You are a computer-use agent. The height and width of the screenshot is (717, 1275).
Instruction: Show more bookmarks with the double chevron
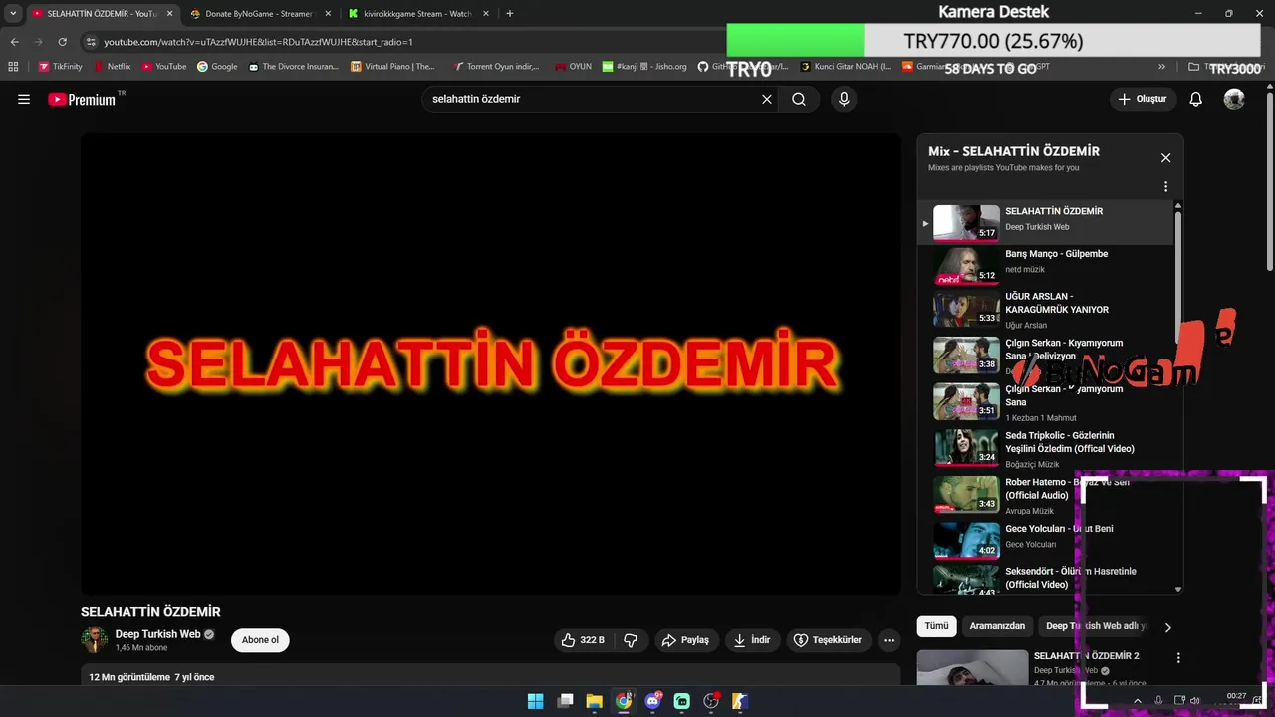pyautogui.click(x=1161, y=67)
